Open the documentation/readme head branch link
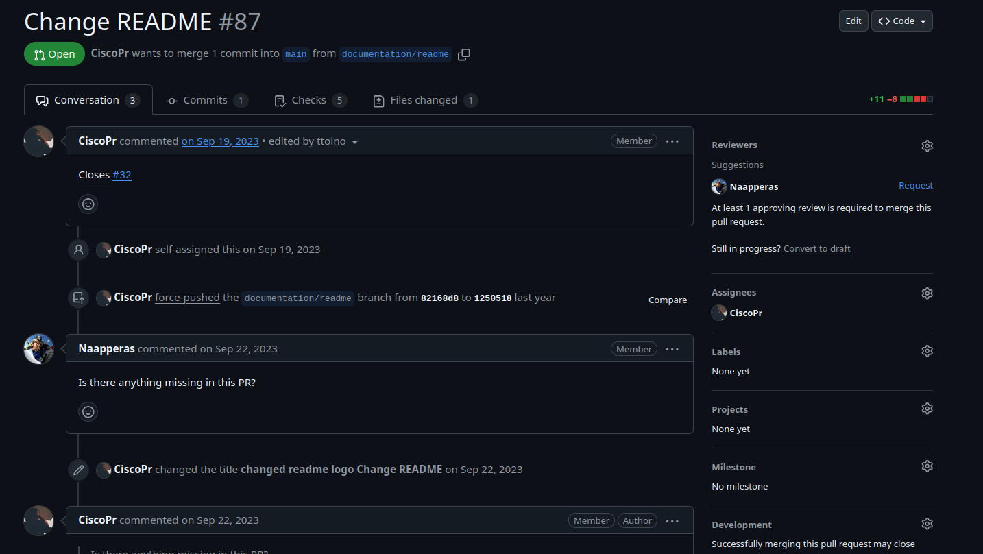 tap(396, 54)
